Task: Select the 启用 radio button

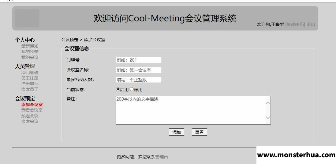Action: coord(118,89)
